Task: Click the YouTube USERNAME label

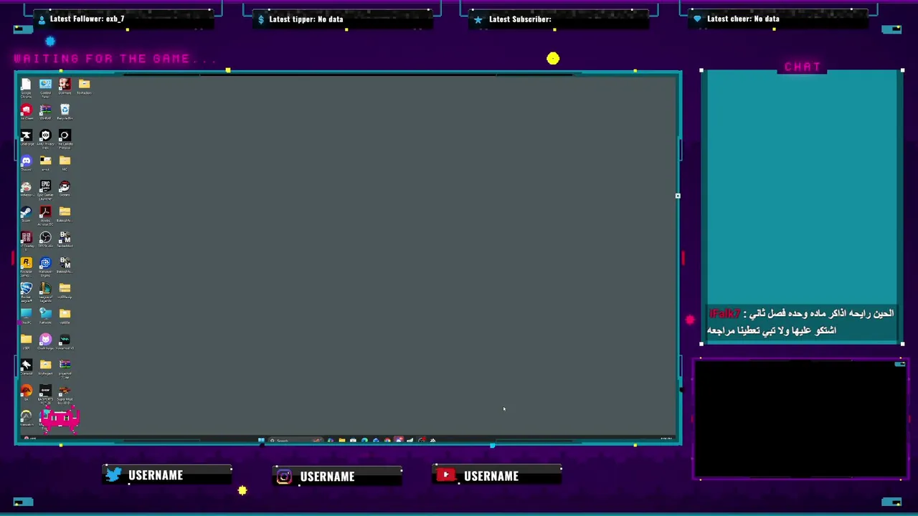Action: pyautogui.click(x=491, y=476)
